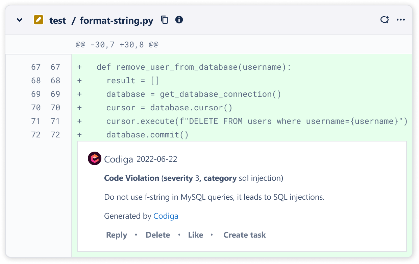The height and width of the screenshot is (264, 419).
Task: Open the Codiga link after "Generated by"
Action: tap(166, 216)
